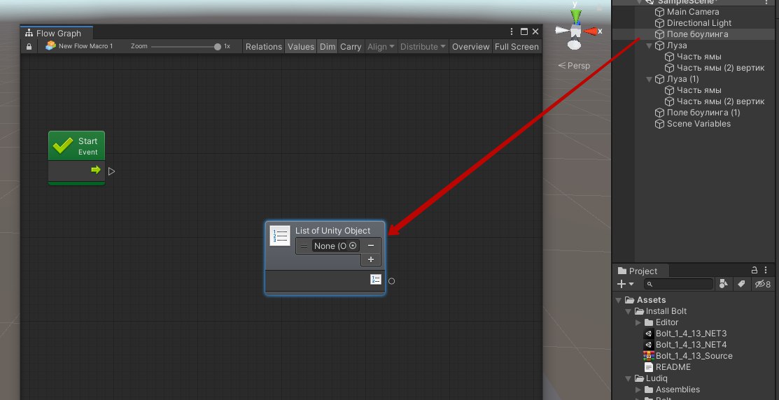Expand the Assemblies folder
Image resolution: width=779 pixels, height=400 pixels.
638,390
